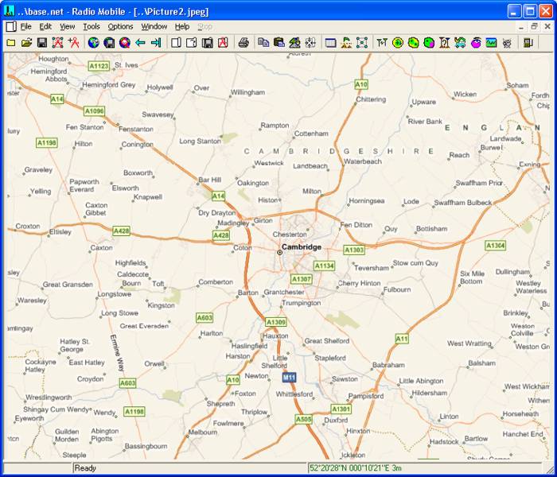557x477 pixels.
Task: Click the Cambridge city label on the map
Action: pos(302,247)
